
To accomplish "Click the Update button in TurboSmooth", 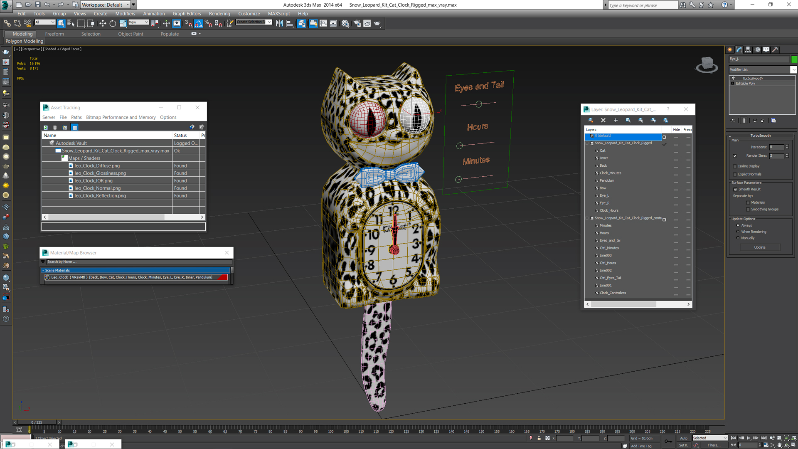I will [x=760, y=248].
